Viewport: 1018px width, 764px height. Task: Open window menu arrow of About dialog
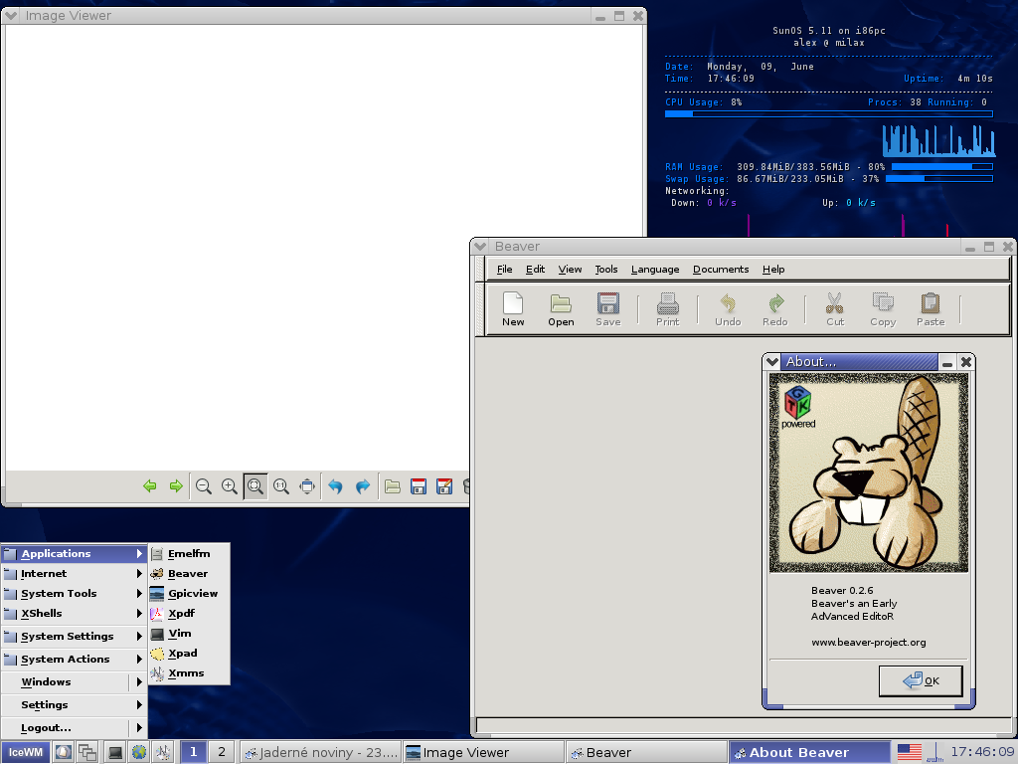tap(771, 362)
